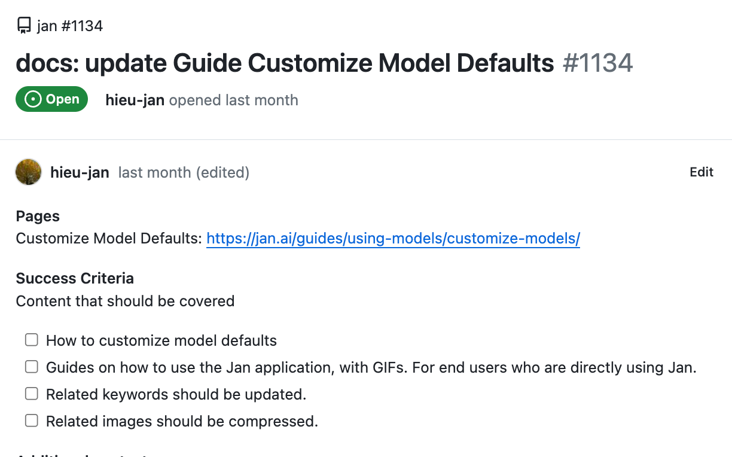Click the 'opened last month' text
The width and height of the screenshot is (732, 457).
point(233,100)
